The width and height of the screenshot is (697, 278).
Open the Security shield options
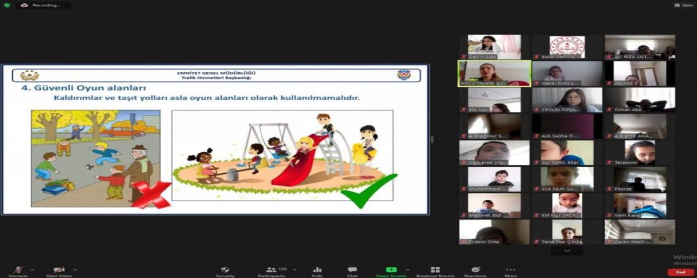225,270
